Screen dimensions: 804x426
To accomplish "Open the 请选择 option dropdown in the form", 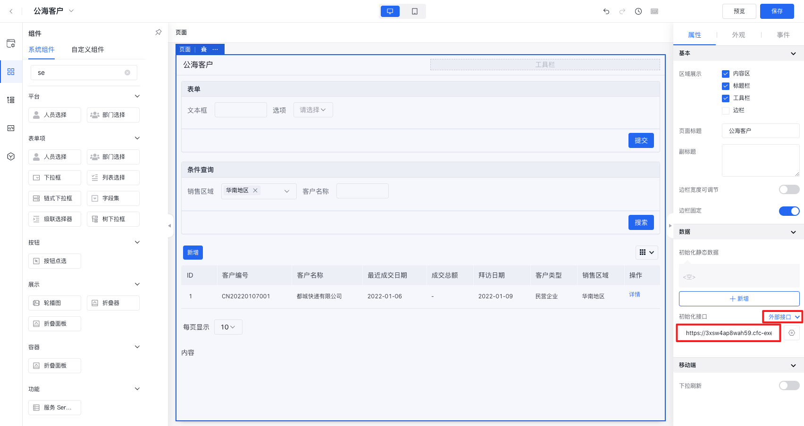I will [313, 110].
